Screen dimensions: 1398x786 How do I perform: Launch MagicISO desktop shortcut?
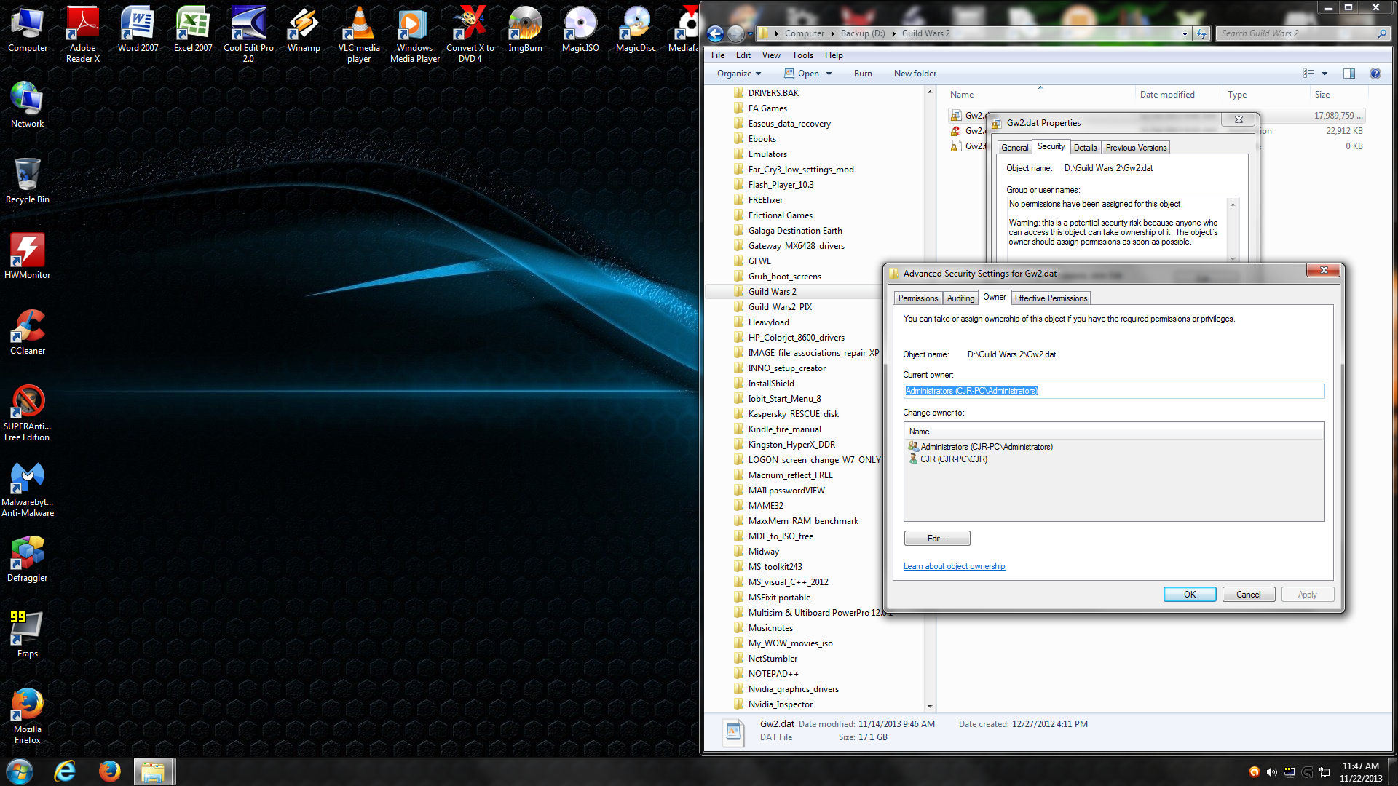pos(580,29)
